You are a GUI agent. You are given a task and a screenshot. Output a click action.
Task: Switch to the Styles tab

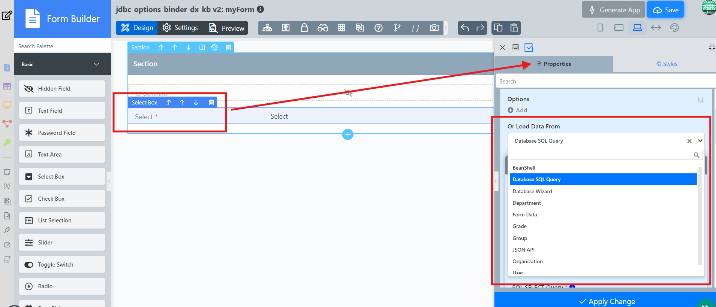(x=667, y=64)
